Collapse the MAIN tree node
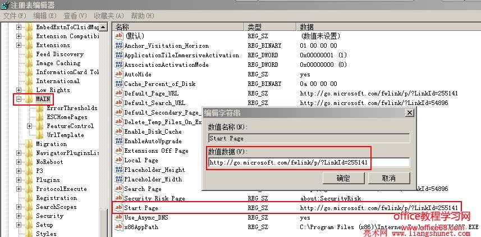 point(19,99)
